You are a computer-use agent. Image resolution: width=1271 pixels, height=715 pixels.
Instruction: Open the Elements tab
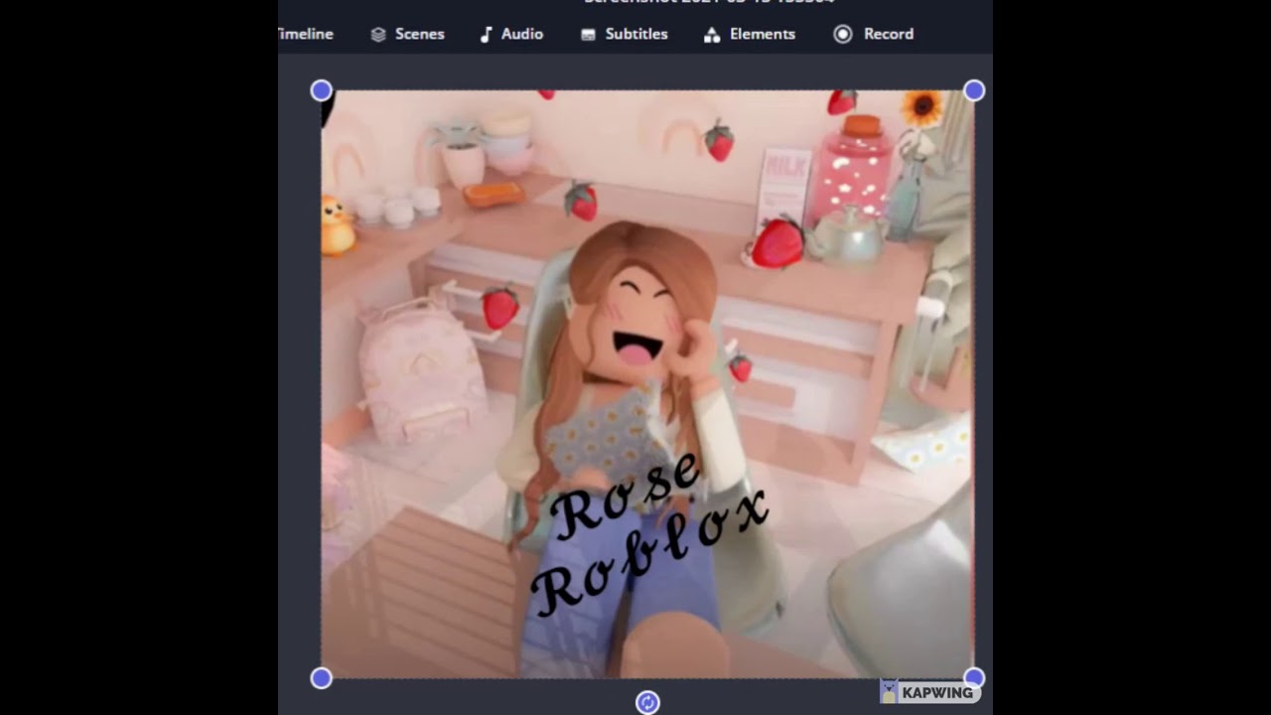coord(750,34)
